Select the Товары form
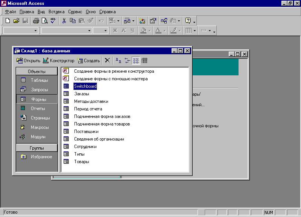The height and width of the screenshot is (217, 301). tap(82, 162)
